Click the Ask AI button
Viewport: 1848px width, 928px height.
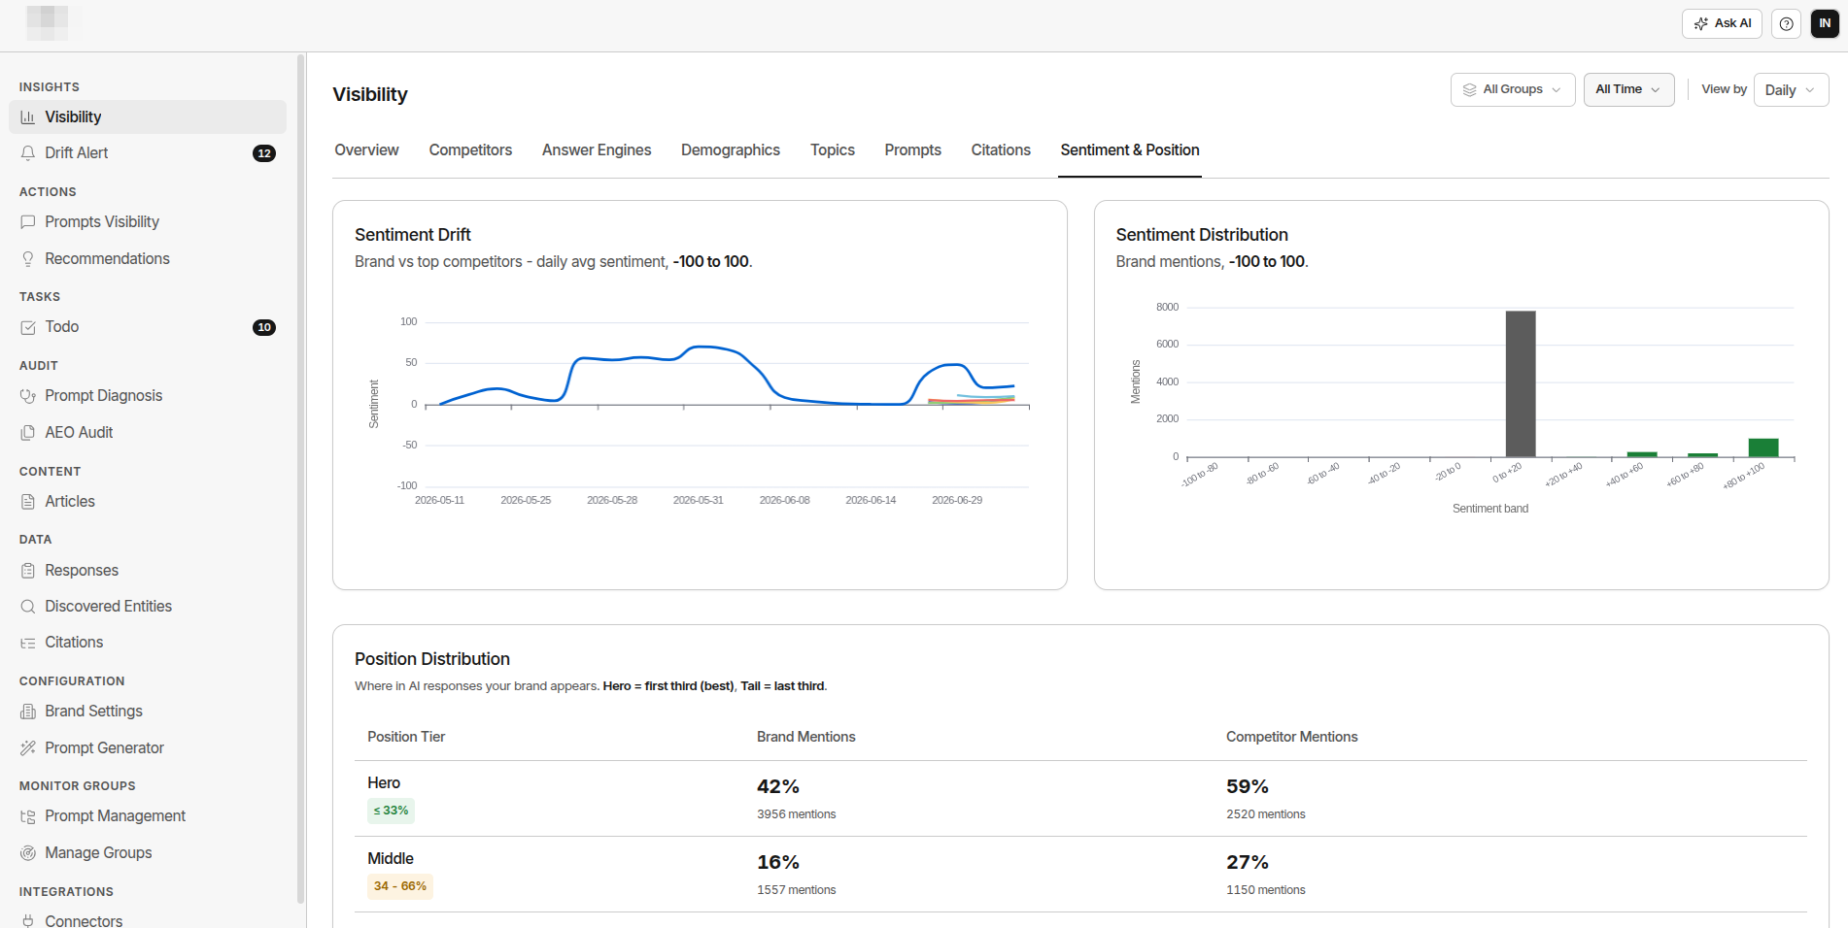[x=1722, y=23]
